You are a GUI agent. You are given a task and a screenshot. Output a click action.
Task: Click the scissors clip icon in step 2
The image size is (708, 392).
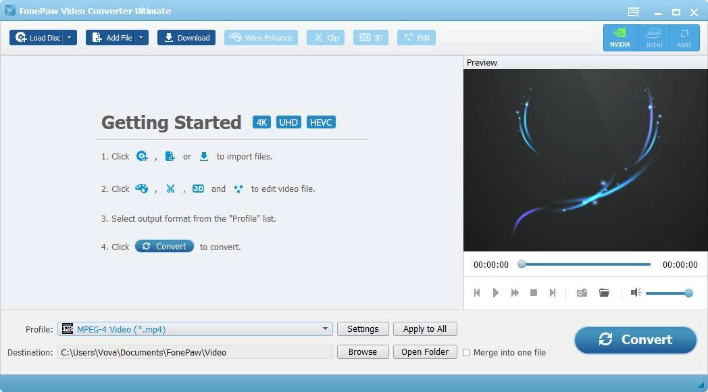(x=170, y=189)
